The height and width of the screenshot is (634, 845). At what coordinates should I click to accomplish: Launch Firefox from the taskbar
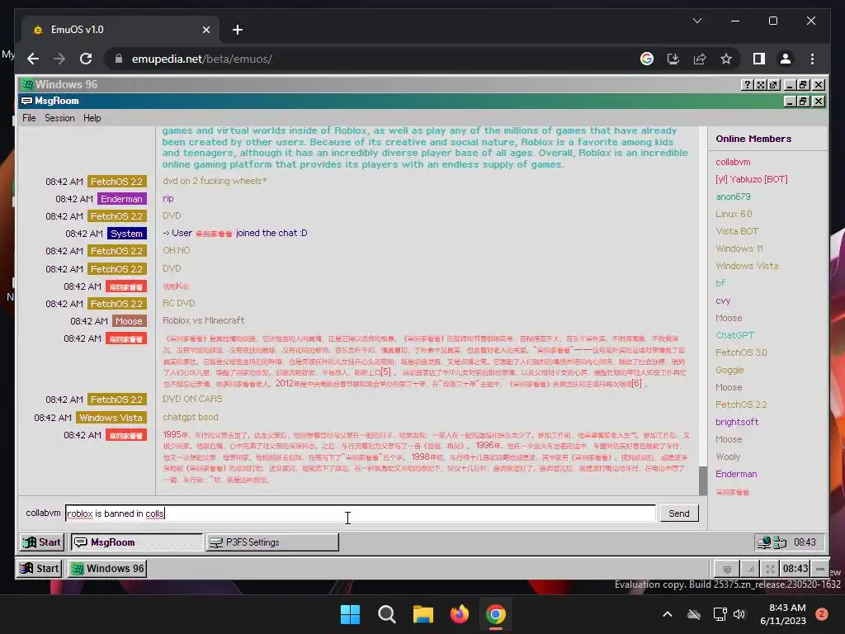459,614
